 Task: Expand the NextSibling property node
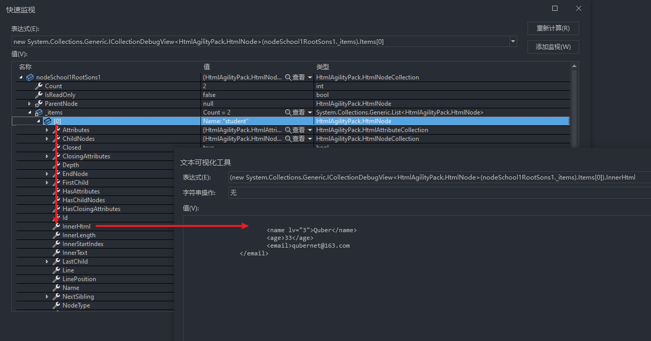47,297
